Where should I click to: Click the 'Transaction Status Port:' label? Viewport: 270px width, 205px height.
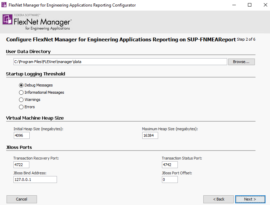click(182, 158)
